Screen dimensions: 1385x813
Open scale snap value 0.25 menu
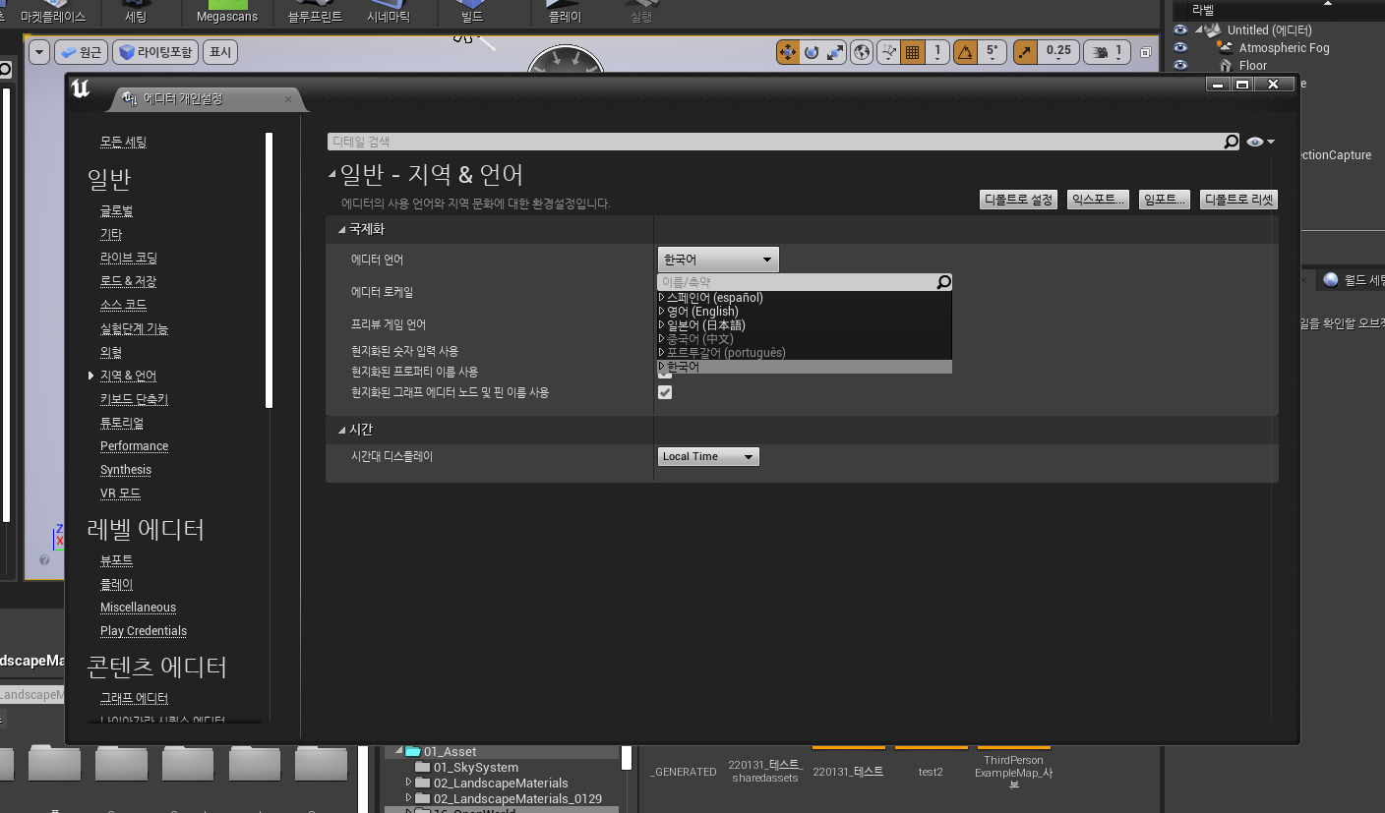click(x=1058, y=52)
